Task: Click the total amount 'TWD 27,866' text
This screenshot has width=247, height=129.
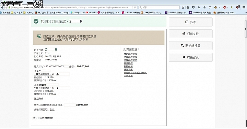Action: pyautogui.click(x=51, y=60)
